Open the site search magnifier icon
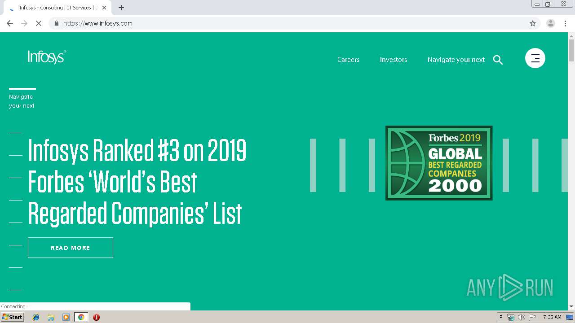This screenshot has width=575, height=323. (x=498, y=60)
